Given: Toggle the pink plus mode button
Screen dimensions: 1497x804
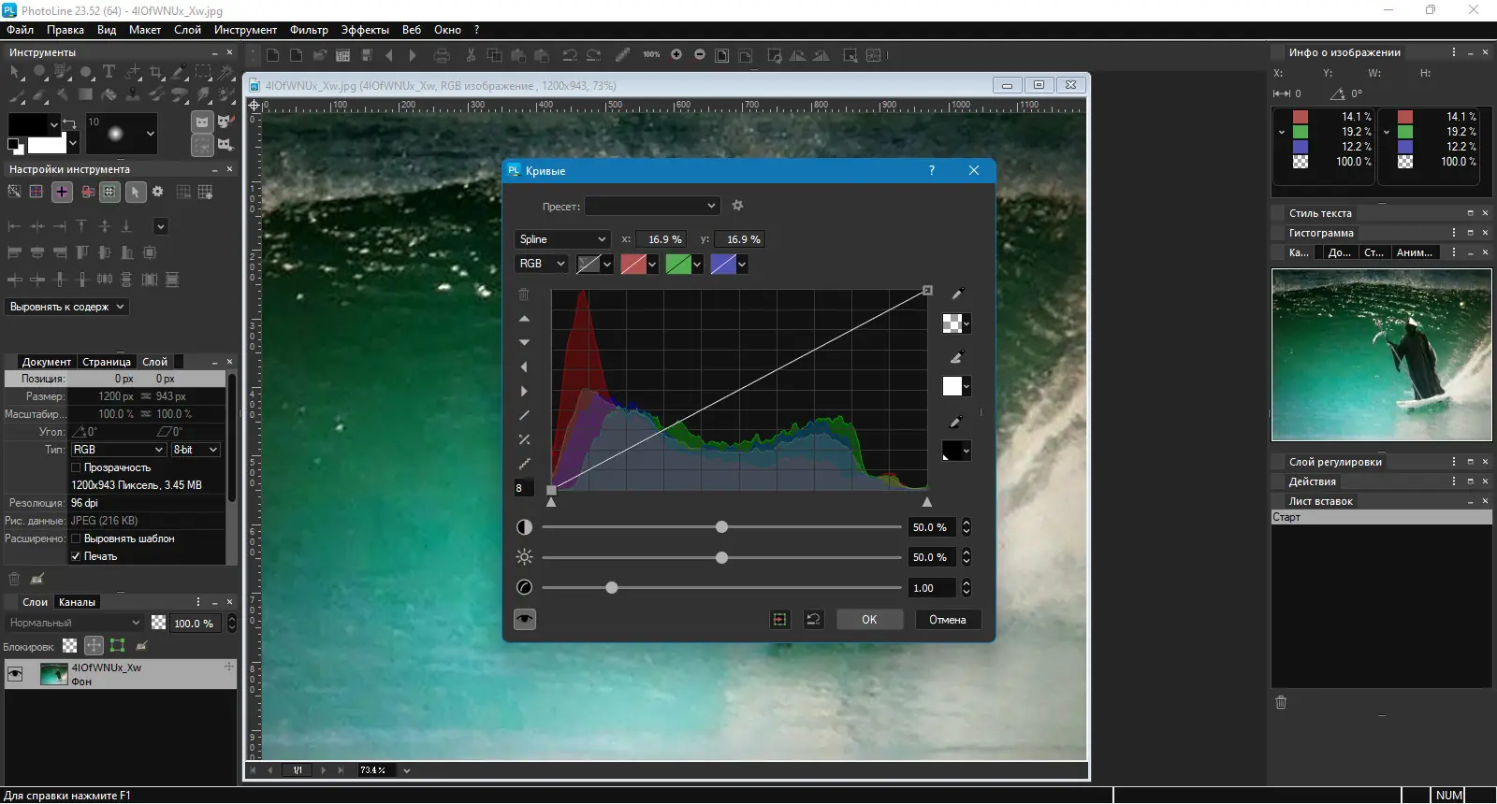Looking at the screenshot, I should [62, 192].
